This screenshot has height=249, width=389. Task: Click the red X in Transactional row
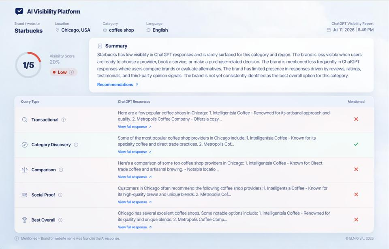356,119
